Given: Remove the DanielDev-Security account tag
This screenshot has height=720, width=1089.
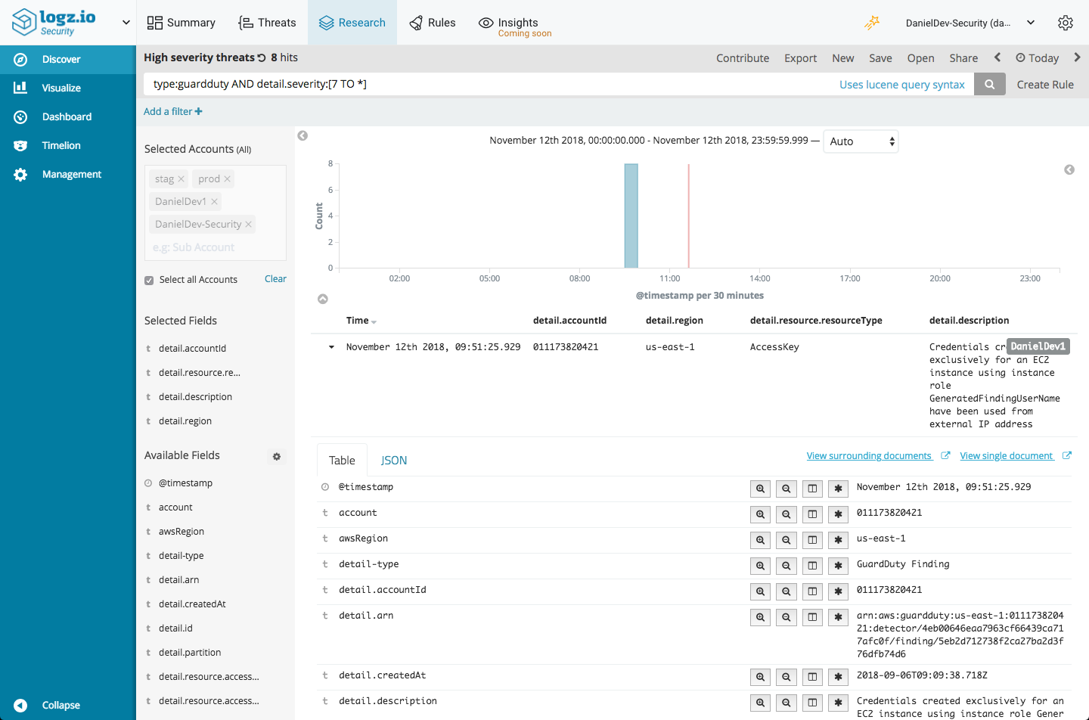Looking at the screenshot, I should [248, 225].
